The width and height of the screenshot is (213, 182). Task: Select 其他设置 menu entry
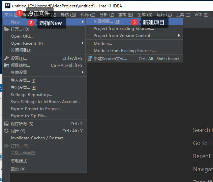click(44, 72)
